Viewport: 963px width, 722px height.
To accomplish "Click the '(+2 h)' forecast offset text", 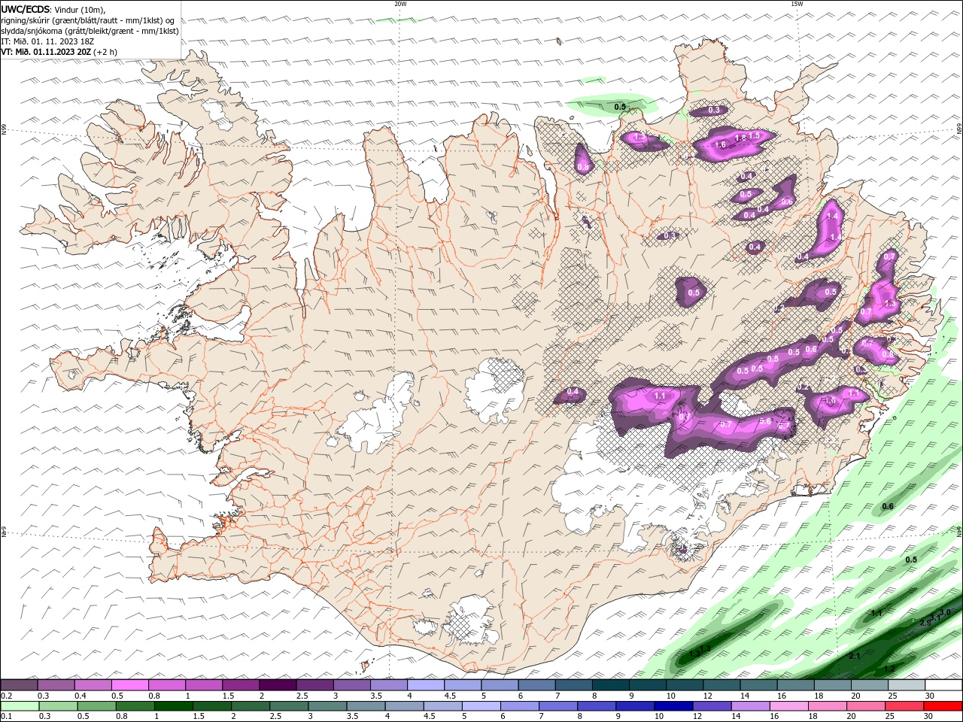I will (106, 52).
